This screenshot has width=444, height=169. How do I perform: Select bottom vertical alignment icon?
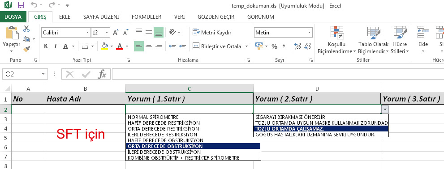(159, 32)
